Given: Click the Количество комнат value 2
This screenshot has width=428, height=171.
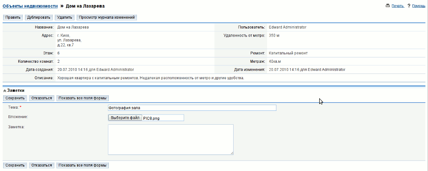Looking at the screenshot, I should tap(58, 61).
